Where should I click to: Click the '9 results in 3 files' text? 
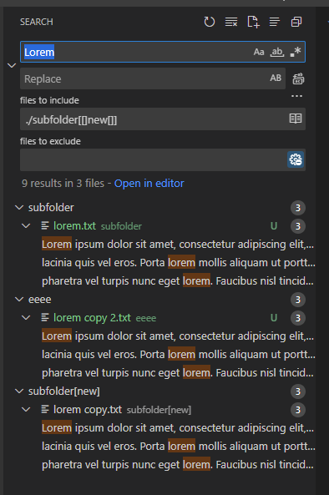coord(63,183)
